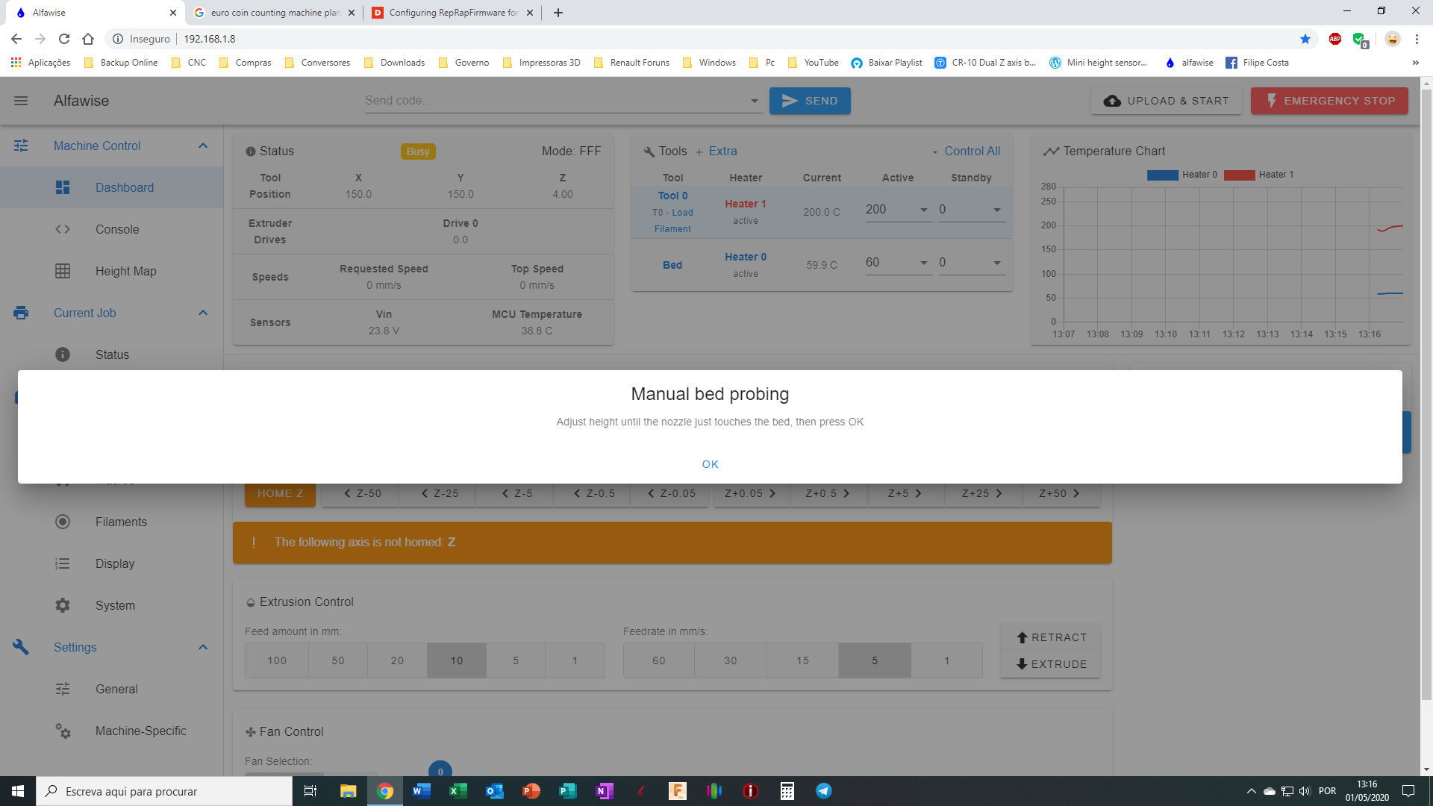Move Z axis by Z-0.05
The image size is (1433, 806).
coord(671,494)
